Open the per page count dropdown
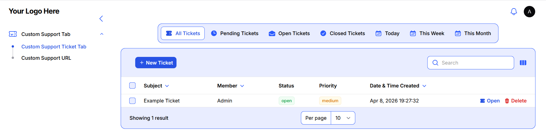The width and height of the screenshot is (546, 137). coord(343,118)
